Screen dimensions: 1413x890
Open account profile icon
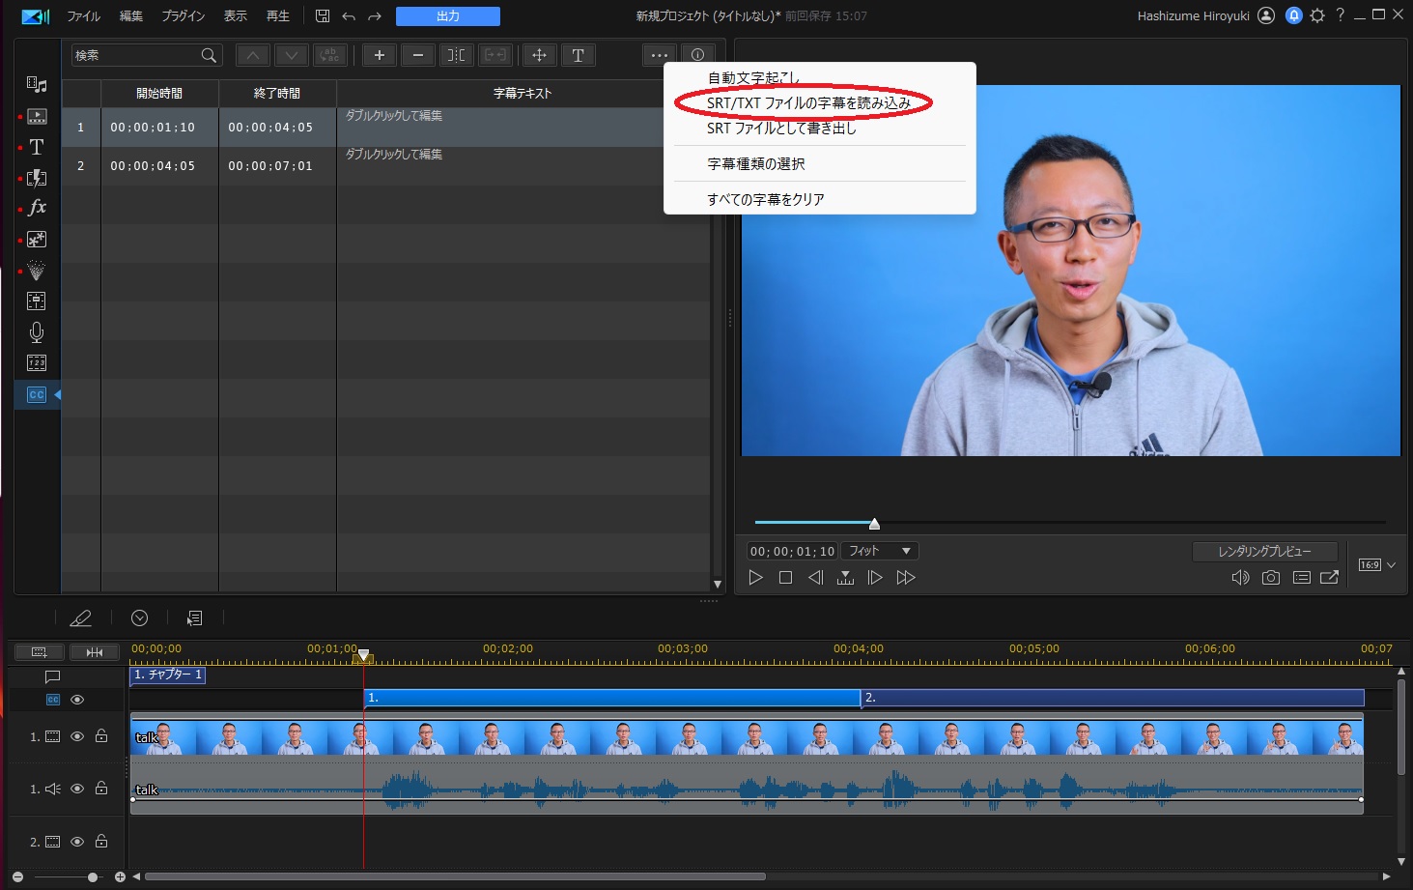pyautogui.click(x=1266, y=15)
